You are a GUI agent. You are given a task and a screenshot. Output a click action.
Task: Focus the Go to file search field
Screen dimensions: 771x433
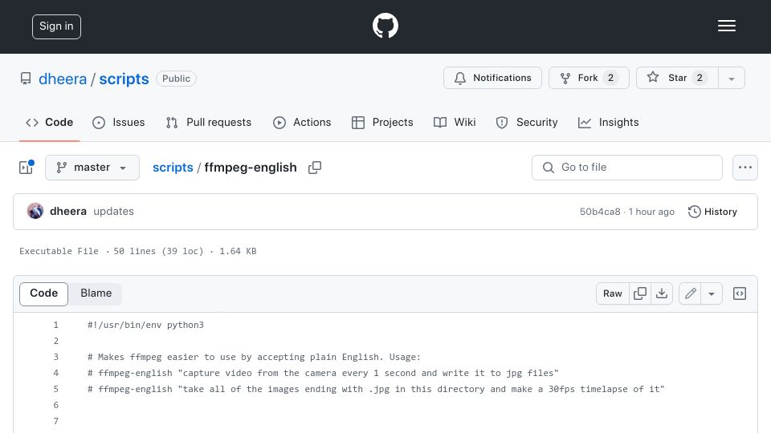coord(627,168)
